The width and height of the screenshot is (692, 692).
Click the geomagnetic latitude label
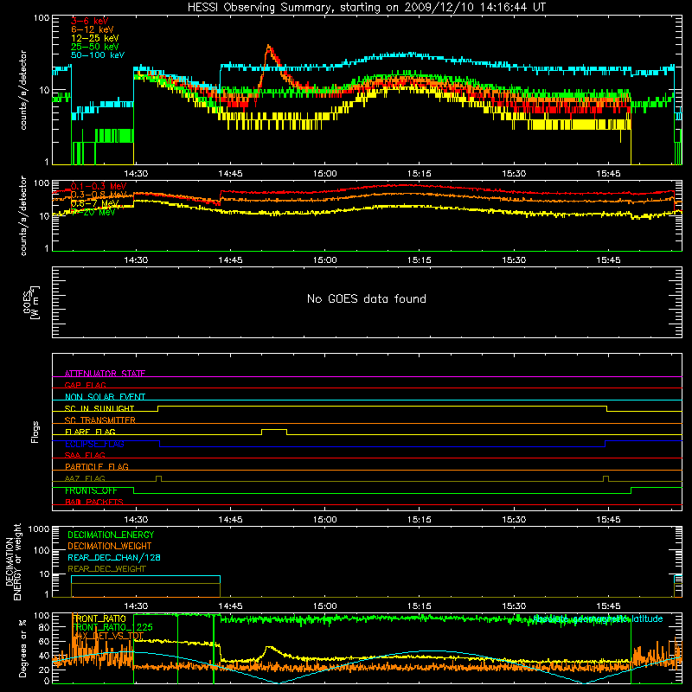(598, 618)
